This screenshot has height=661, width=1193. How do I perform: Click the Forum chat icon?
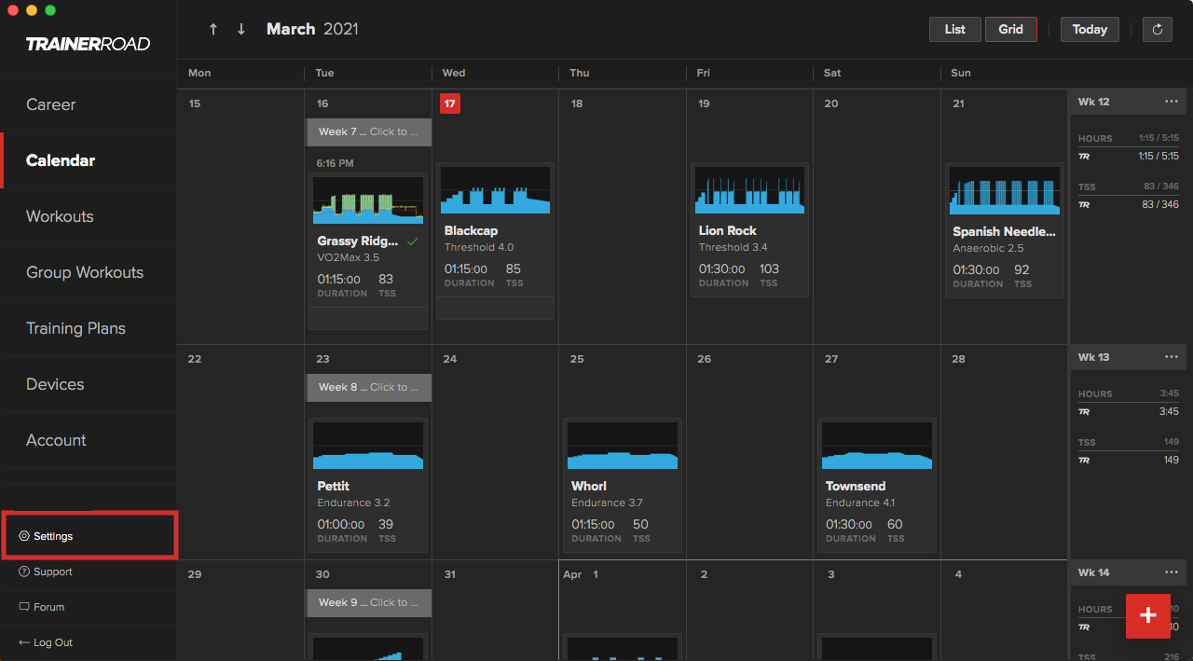(x=24, y=607)
